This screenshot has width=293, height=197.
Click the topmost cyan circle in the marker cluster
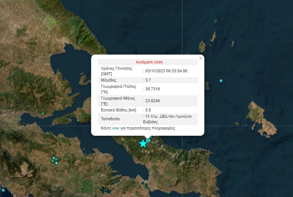54,158
